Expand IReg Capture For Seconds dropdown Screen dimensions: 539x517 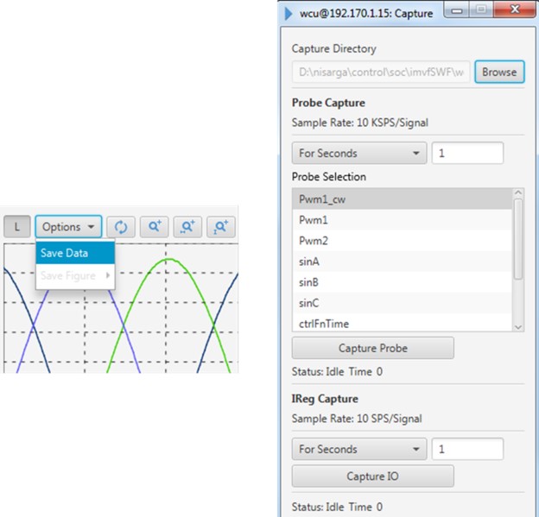pos(358,450)
